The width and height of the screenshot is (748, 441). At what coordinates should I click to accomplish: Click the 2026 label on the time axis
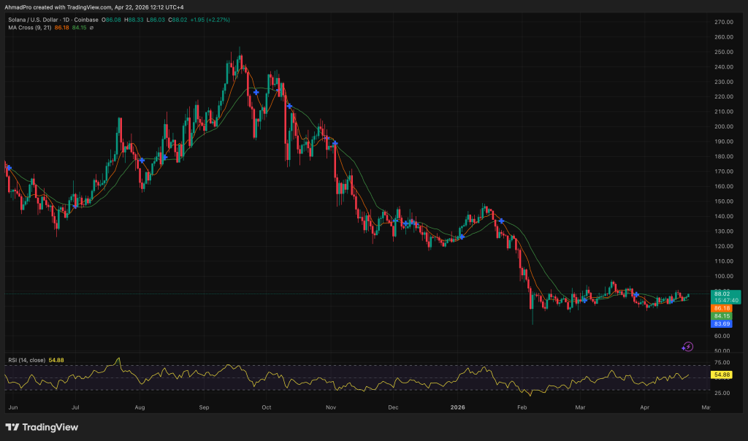click(458, 407)
